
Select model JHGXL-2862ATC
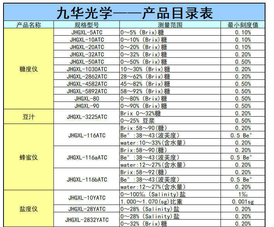click(x=87, y=76)
